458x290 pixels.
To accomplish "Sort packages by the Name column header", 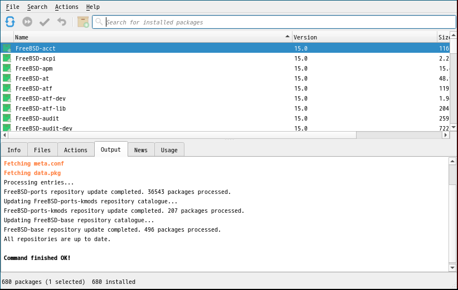I will 150,37.
